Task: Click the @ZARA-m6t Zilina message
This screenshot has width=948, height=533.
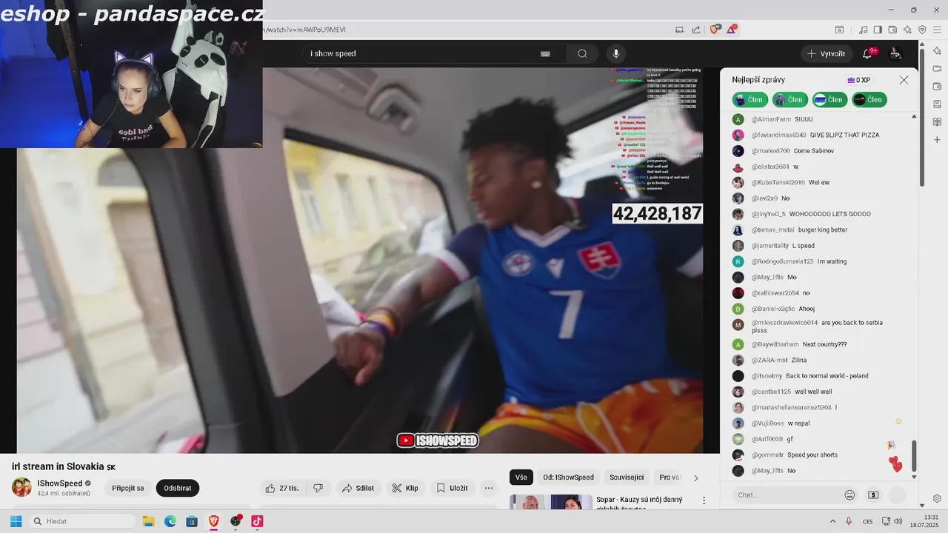Action: (x=770, y=360)
